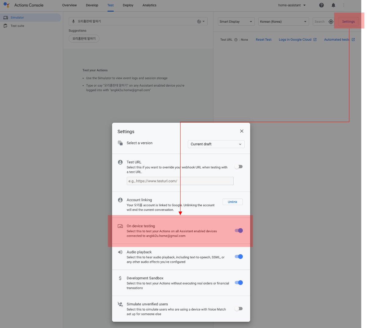Open the home-assistant project dropdown
The image size is (368, 328).
pyautogui.click(x=292, y=5)
